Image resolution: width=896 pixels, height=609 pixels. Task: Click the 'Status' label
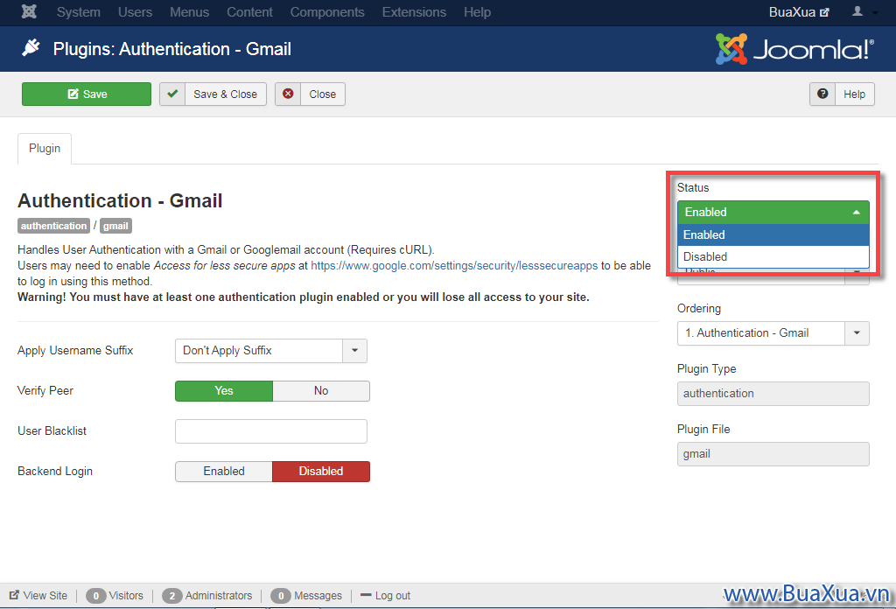pos(693,187)
